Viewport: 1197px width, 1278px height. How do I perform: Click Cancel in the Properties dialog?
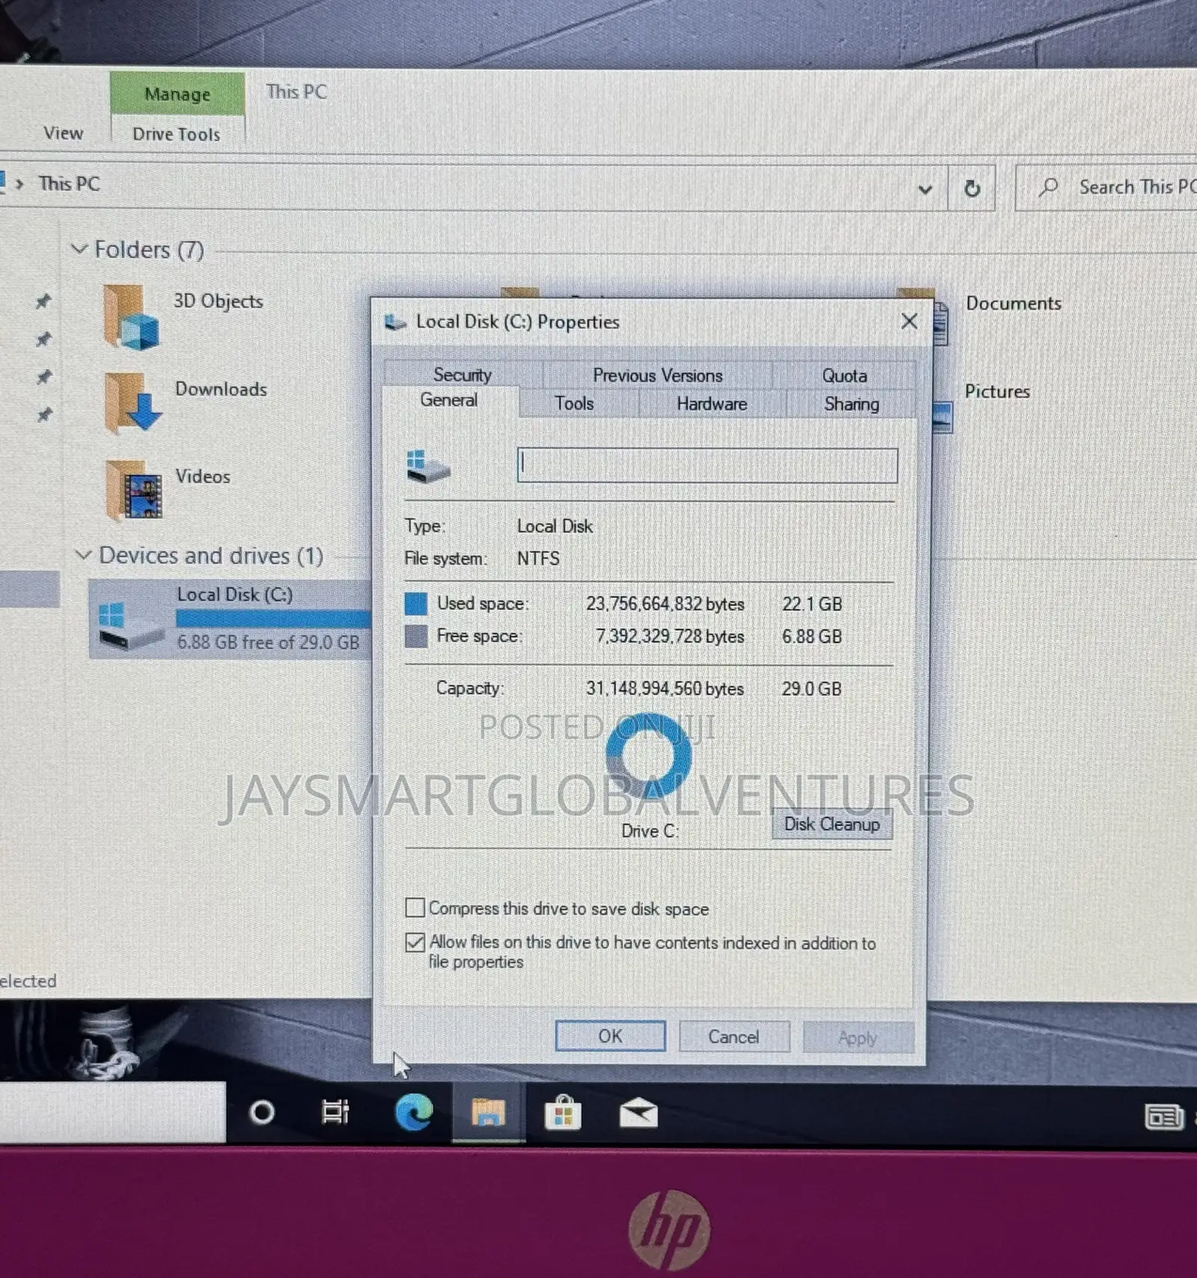[734, 1036]
